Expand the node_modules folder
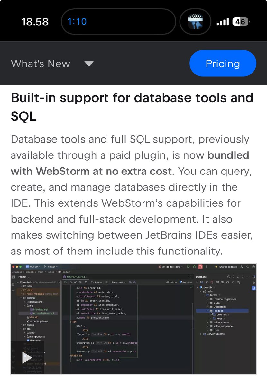The width and height of the screenshot is (267, 387). [21, 294]
